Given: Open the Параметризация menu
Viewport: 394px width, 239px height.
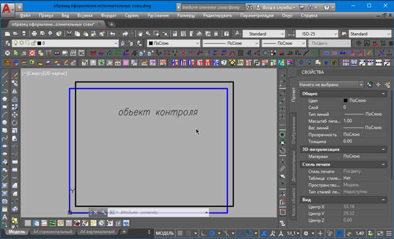Looking at the screenshot, I should [257, 15].
